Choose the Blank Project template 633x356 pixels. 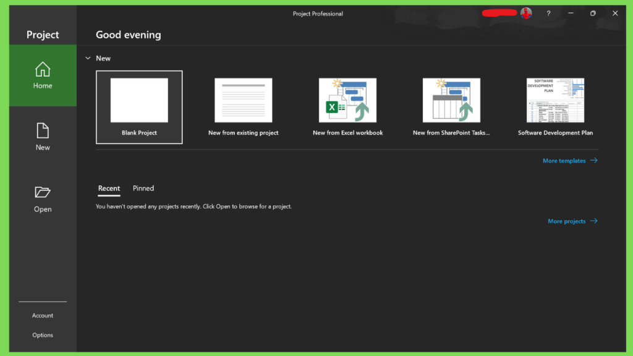(x=139, y=107)
